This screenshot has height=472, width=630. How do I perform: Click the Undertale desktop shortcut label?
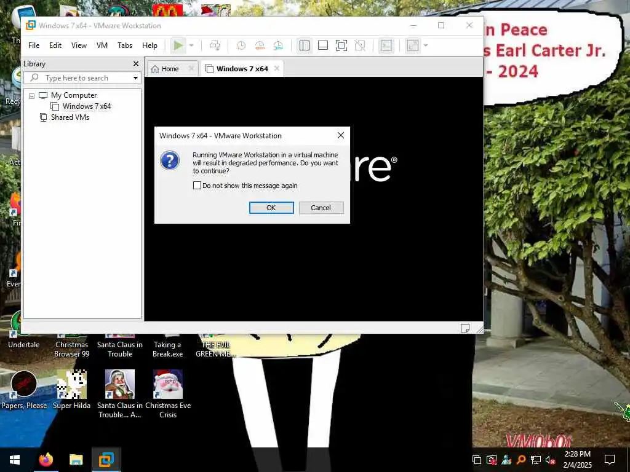click(24, 345)
